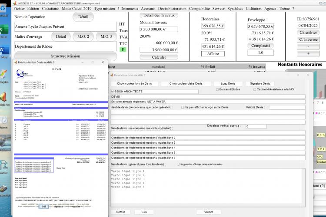326x217 pixels.
Task: Open the Mode Calcul 2019 menu
Action: point(77,9)
